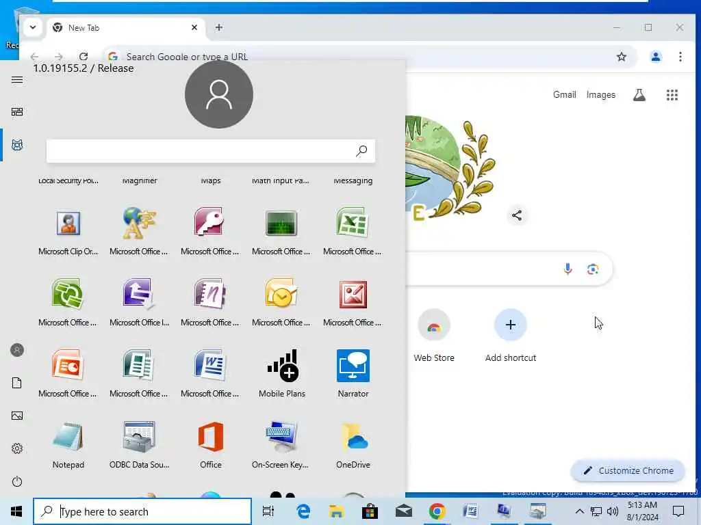The height and width of the screenshot is (525, 701).
Task: Open Chrome profile icon
Action: (656, 57)
